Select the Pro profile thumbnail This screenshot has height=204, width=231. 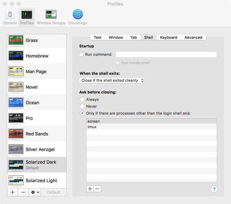pyautogui.click(x=16, y=118)
